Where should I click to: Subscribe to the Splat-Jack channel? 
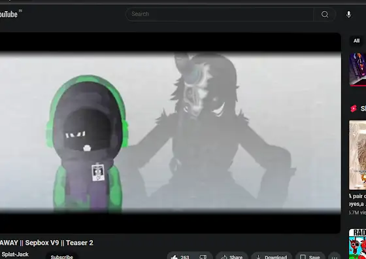click(62, 256)
